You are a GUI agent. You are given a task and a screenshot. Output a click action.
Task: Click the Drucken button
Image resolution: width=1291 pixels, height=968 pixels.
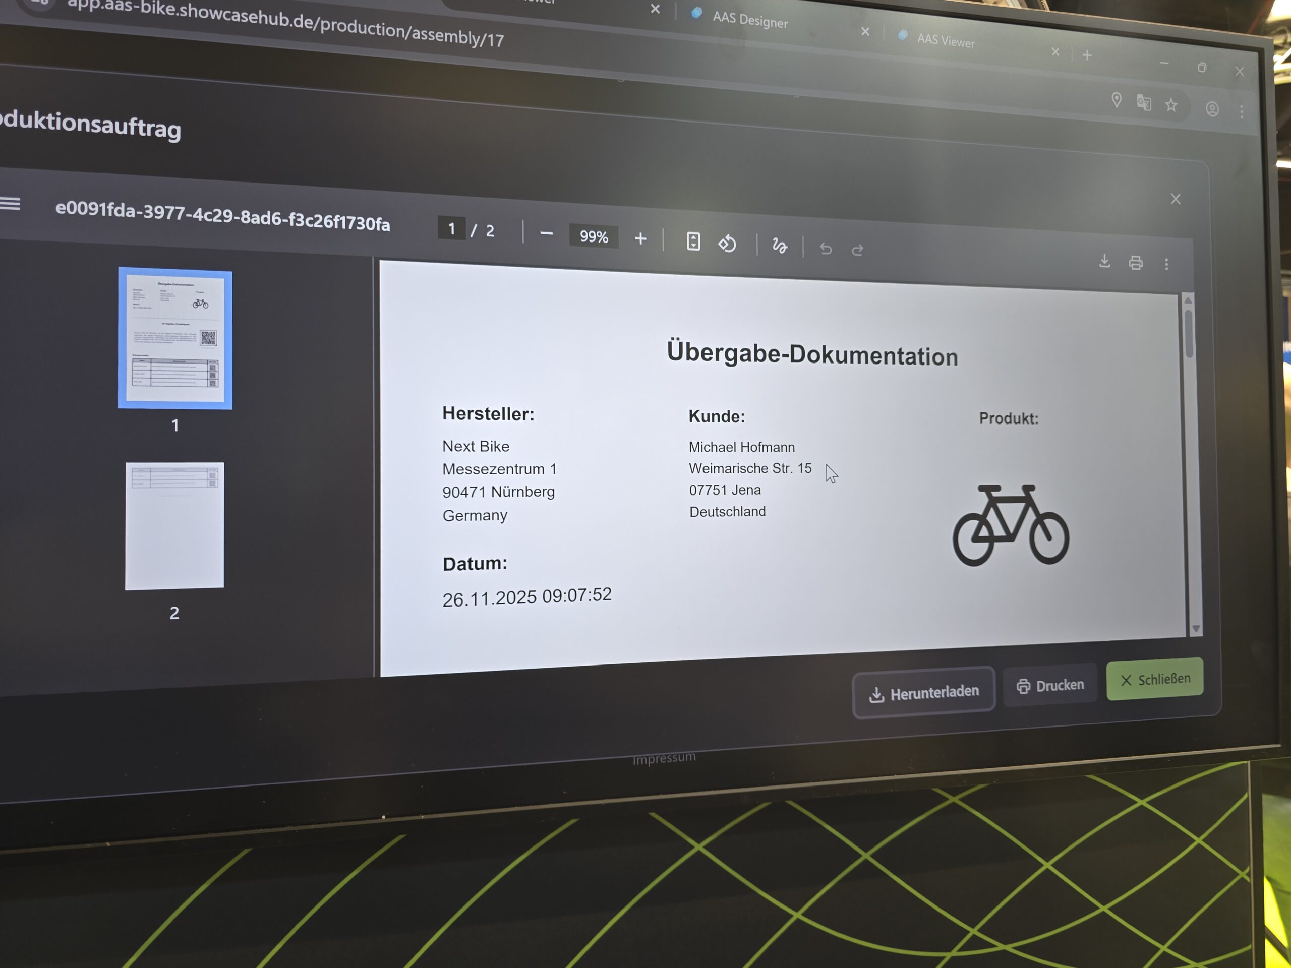click(1050, 686)
